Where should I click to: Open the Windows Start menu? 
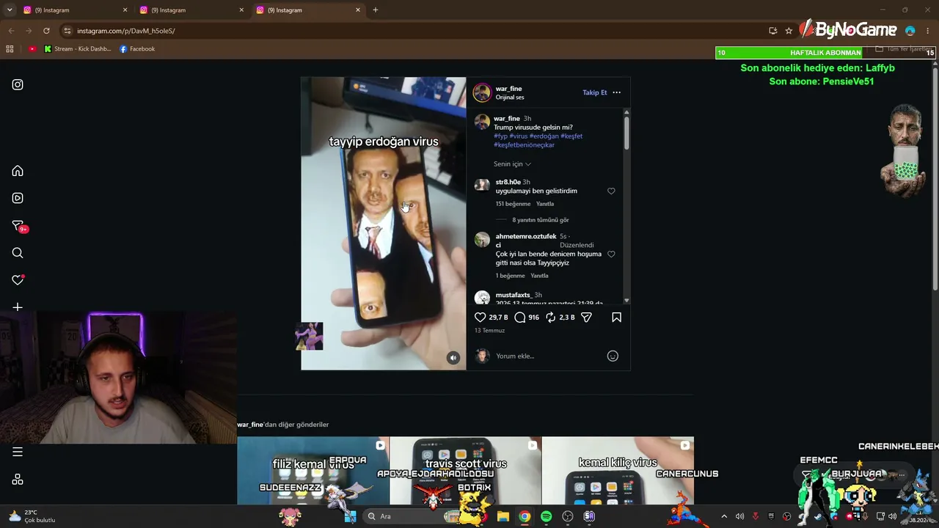coord(350,516)
